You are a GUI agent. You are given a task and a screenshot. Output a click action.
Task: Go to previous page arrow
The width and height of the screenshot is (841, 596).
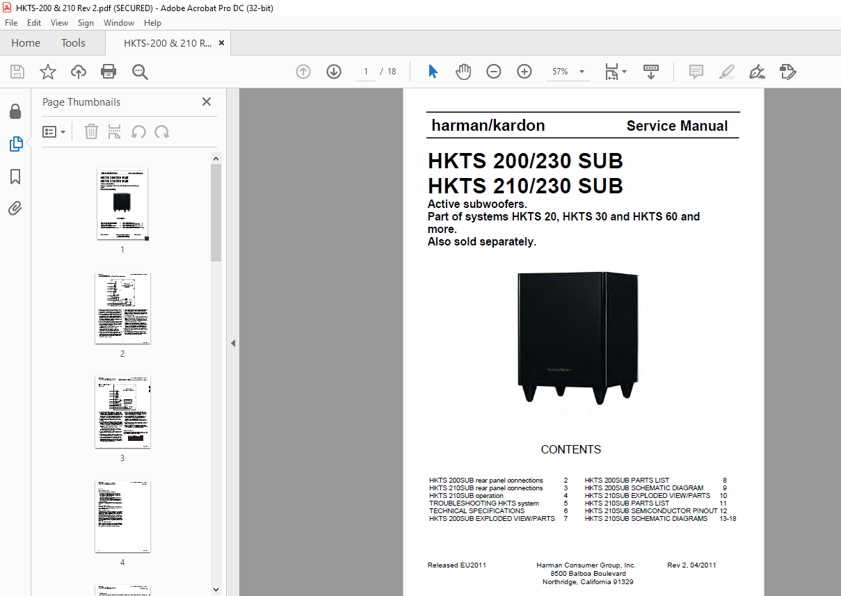tap(303, 72)
